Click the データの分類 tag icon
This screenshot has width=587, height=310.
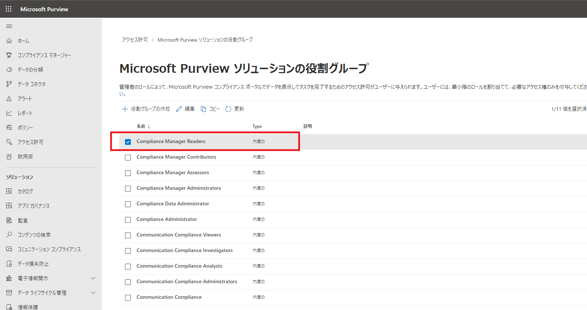[9, 70]
